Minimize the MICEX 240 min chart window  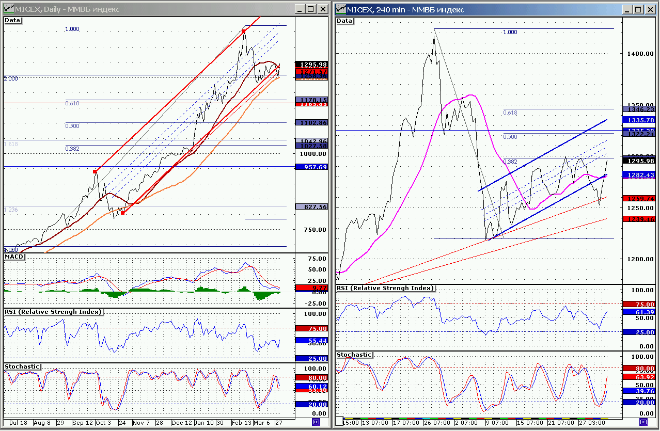coord(628,9)
